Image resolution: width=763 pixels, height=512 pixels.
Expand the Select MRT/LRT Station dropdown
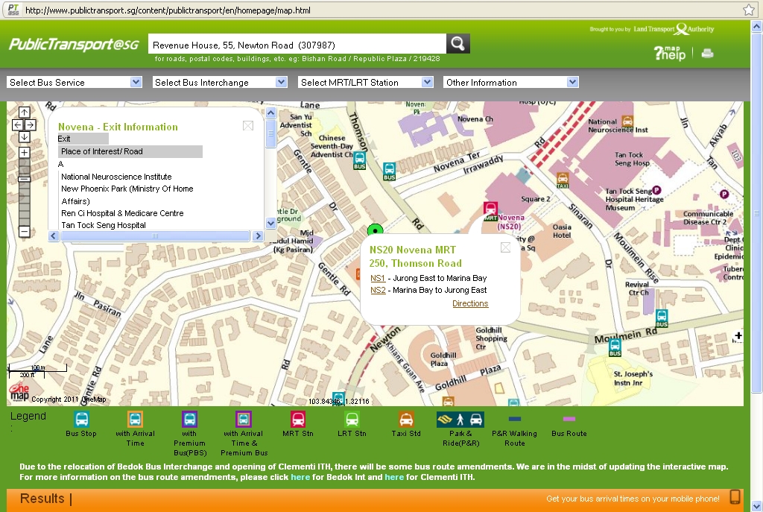click(366, 82)
